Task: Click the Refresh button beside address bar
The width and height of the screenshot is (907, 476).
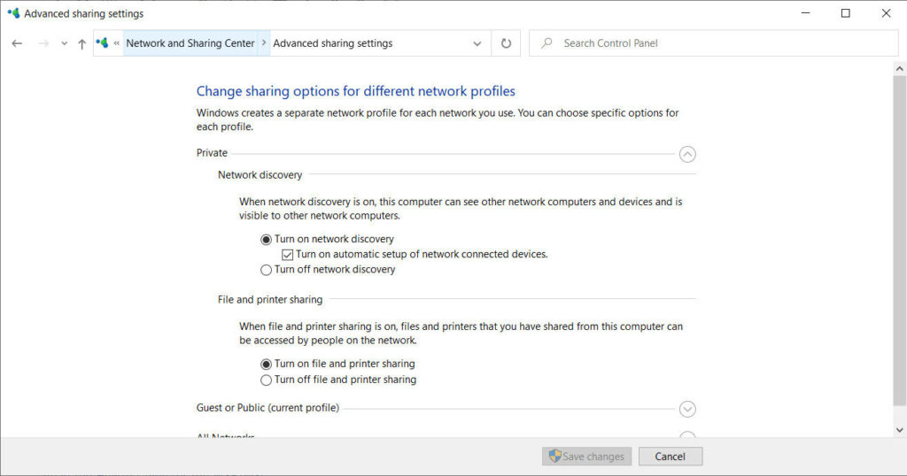Action: tap(506, 43)
